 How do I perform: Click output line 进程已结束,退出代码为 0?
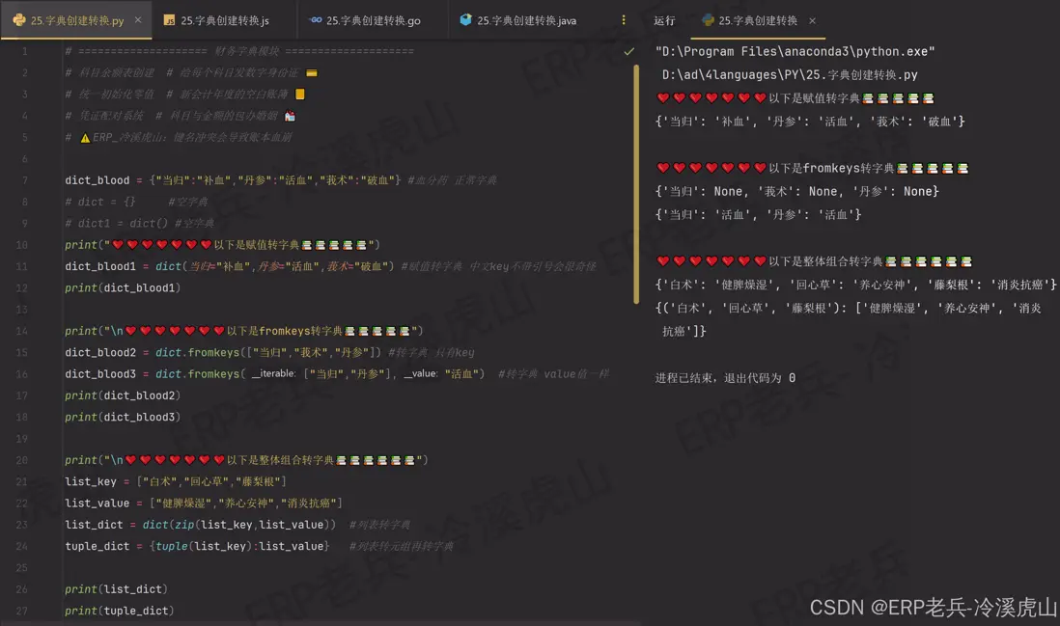pos(725,378)
